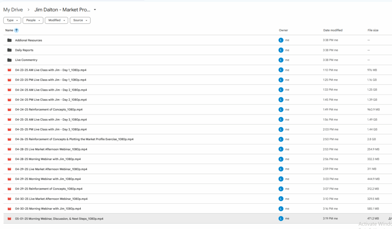The height and width of the screenshot is (229, 392).
Task: Click the Live Commentry folder icon
Action: click(x=9, y=60)
